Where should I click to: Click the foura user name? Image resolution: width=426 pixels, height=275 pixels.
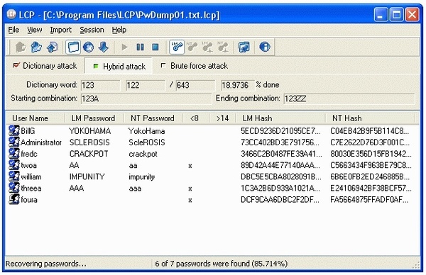point(29,200)
